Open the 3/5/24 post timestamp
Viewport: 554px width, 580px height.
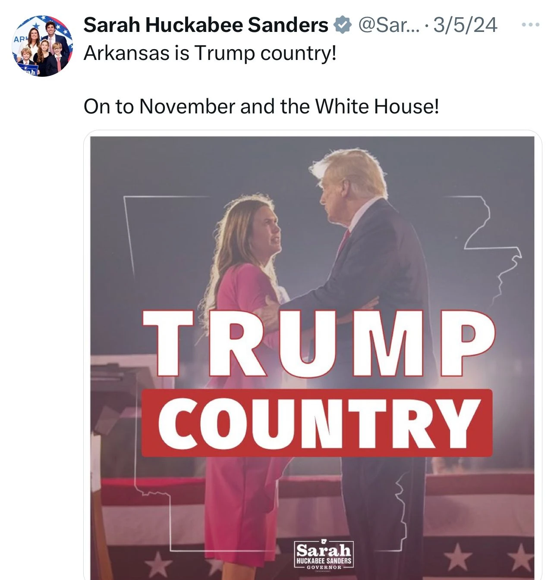coord(465,25)
